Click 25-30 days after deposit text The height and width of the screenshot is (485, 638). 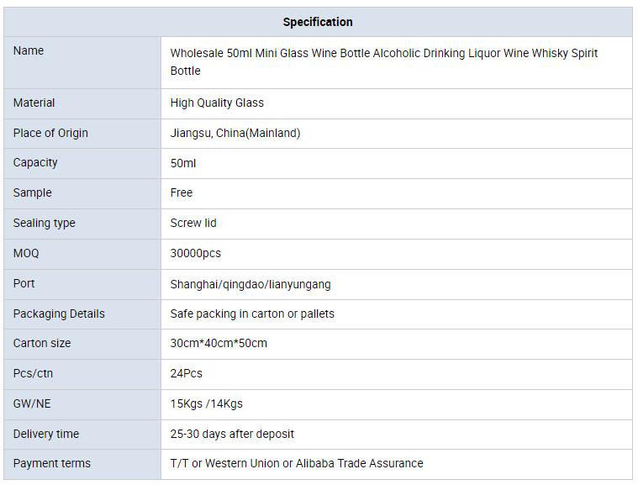(232, 434)
